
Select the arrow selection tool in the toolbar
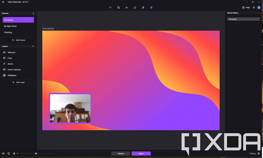click(110, 7)
